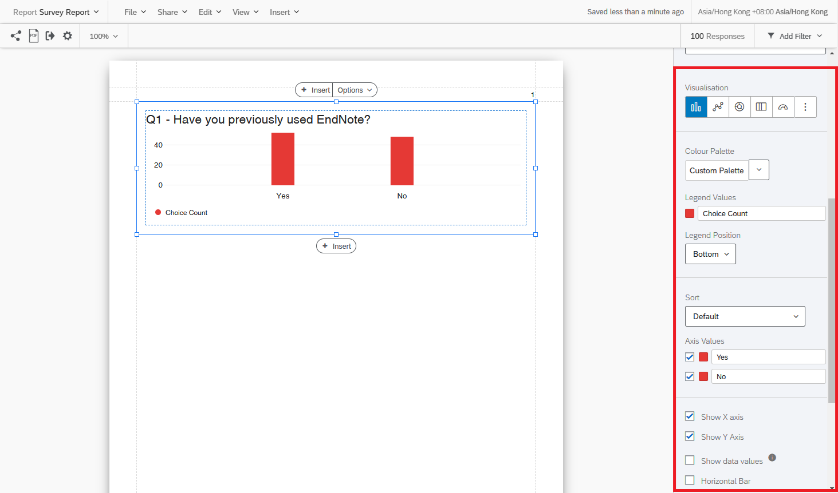Viewport: 838px width, 493px height.
Task: Click the Choice Count legend colour swatch
Action: coord(690,213)
